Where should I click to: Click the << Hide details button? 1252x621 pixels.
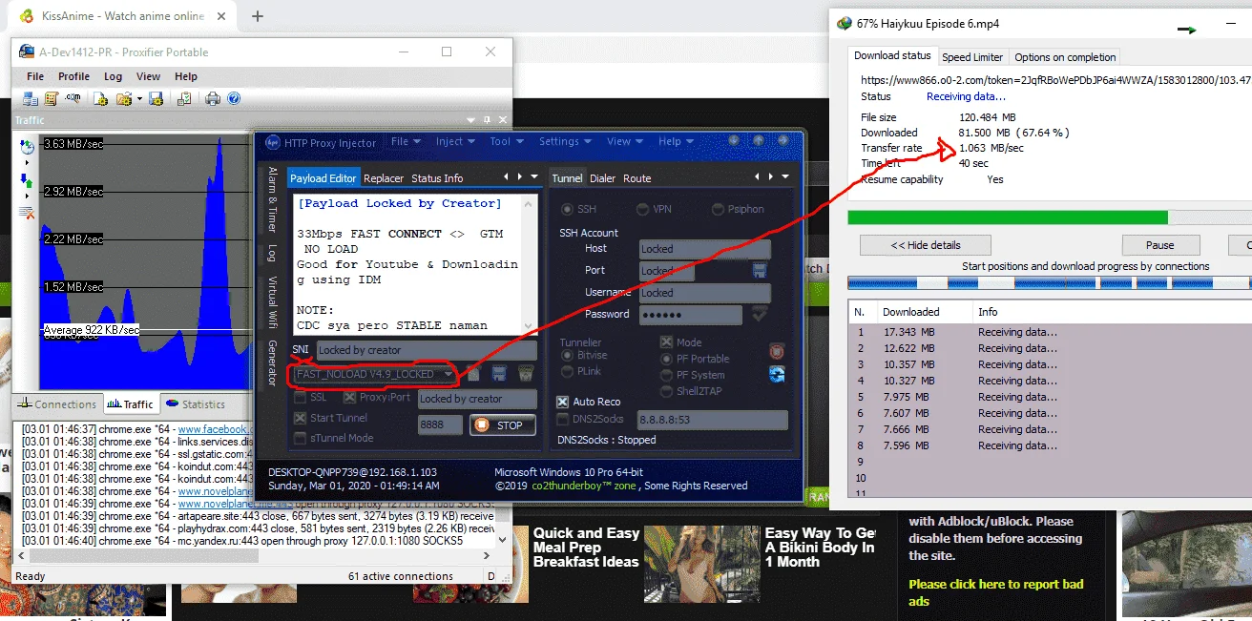925,245
